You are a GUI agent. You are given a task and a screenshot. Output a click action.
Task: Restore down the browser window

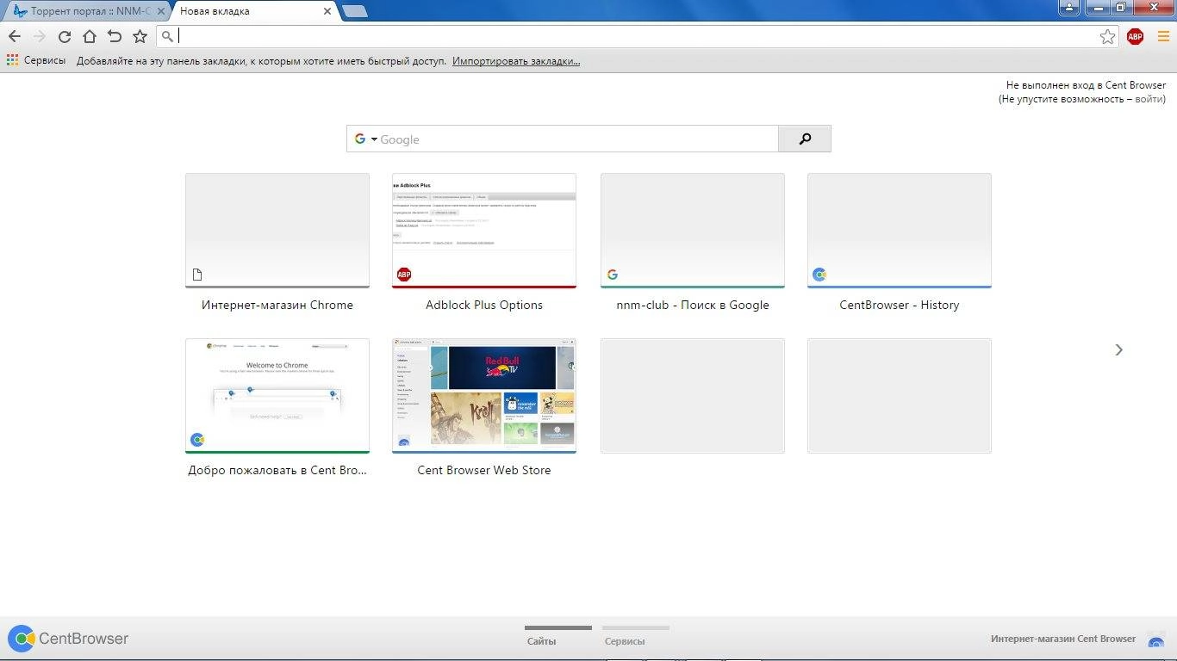(x=1120, y=8)
